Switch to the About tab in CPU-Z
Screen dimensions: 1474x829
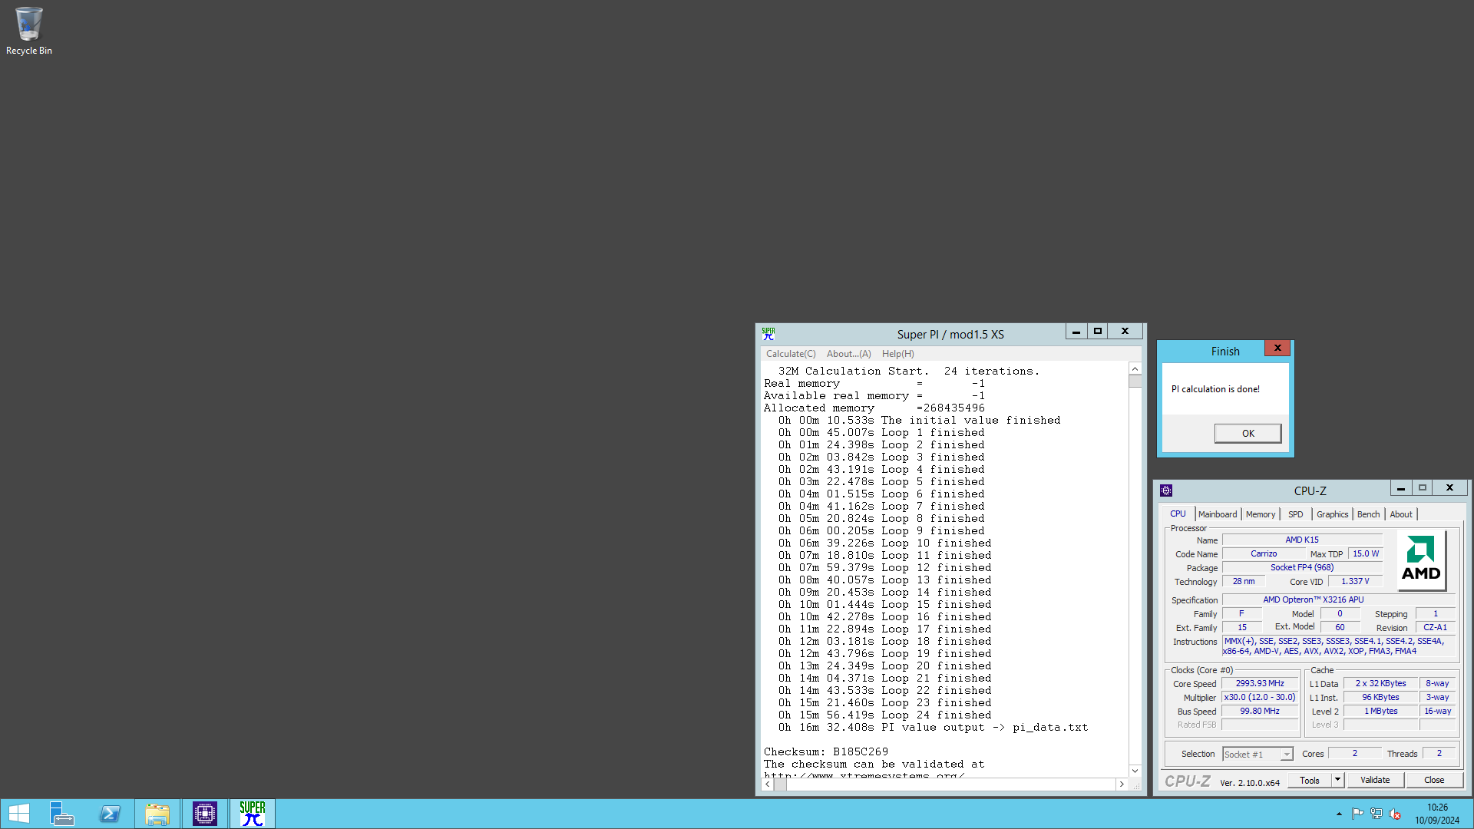click(x=1401, y=514)
